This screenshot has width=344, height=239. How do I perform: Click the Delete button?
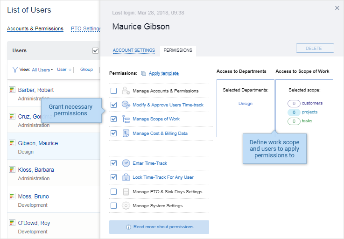(315, 48)
